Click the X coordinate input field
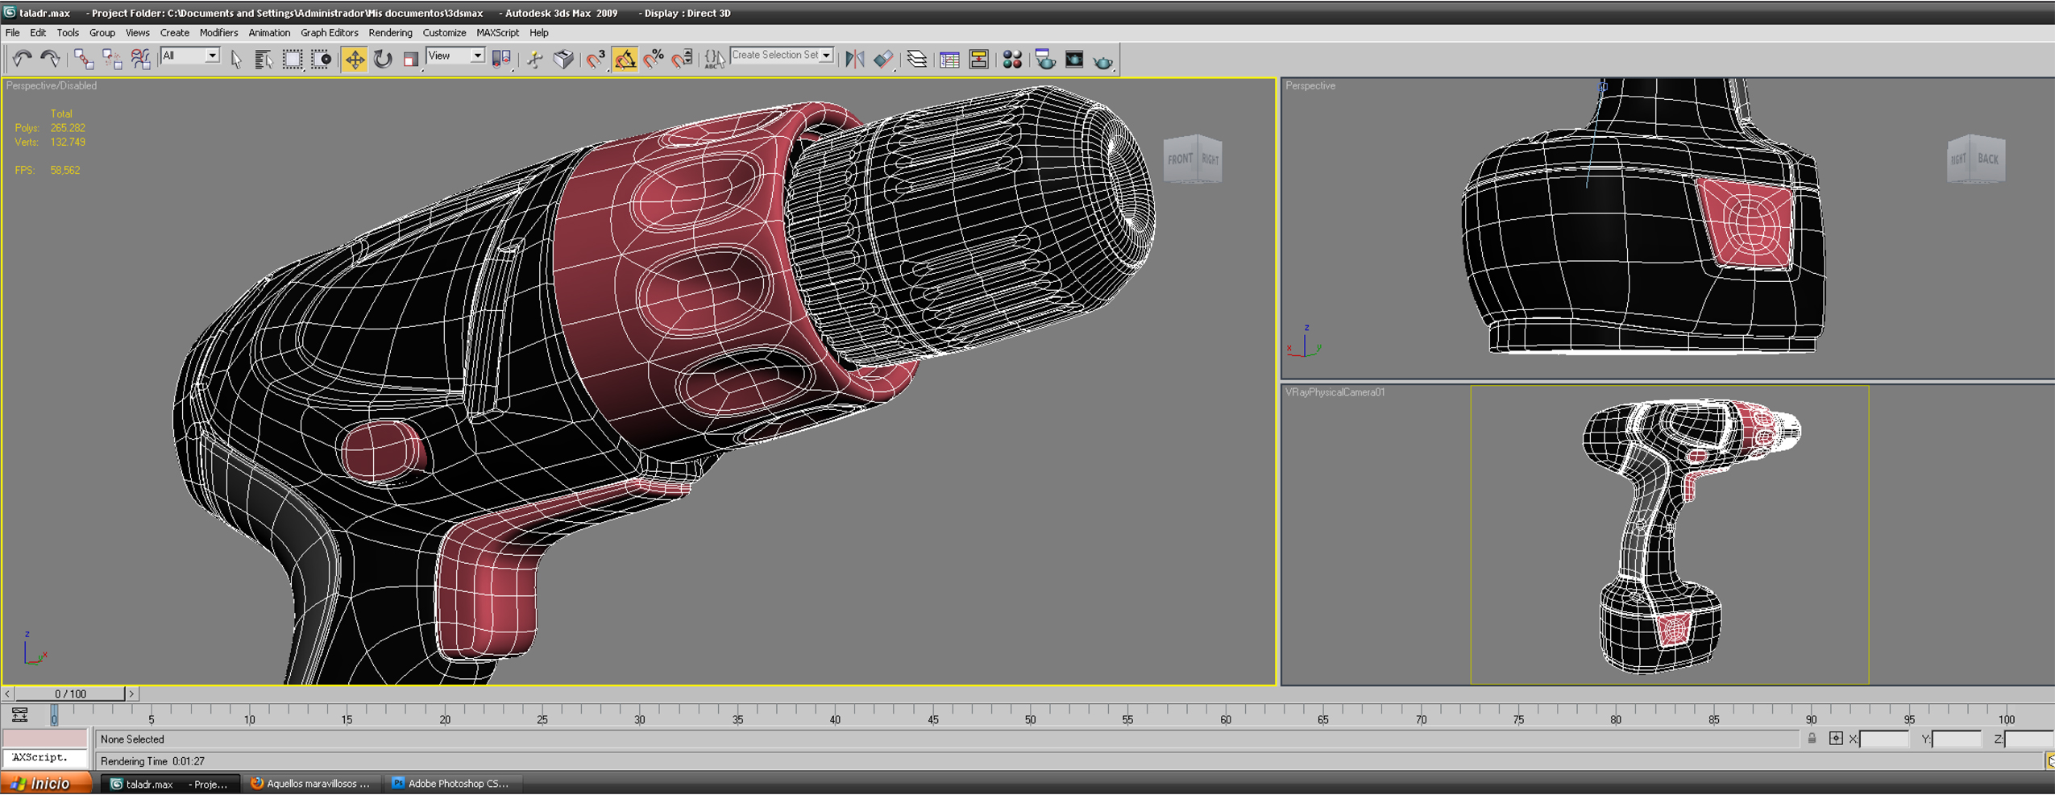The height and width of the screenshot is (795, 2055). 1884,739
